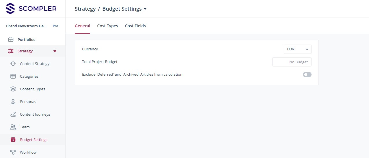369x158 pixels.
Task: Collapse the Strategy menu arrow
Action: point(55,51)
